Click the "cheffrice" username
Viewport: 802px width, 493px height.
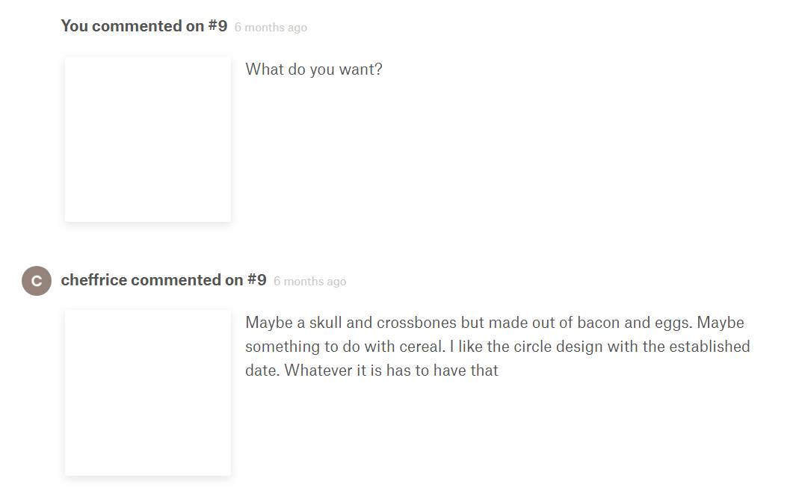(x=94, y=280)
